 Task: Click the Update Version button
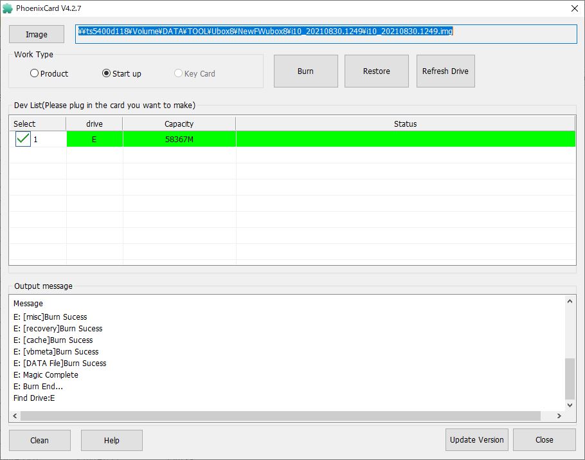tap(477, 440)
